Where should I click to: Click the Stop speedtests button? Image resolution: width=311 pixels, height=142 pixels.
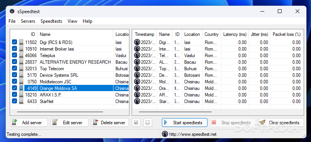coord(233,123)
